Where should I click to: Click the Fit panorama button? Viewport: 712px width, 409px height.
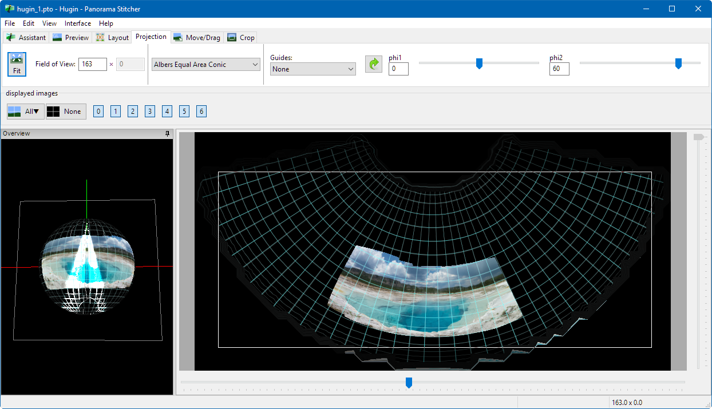point(17,64)
